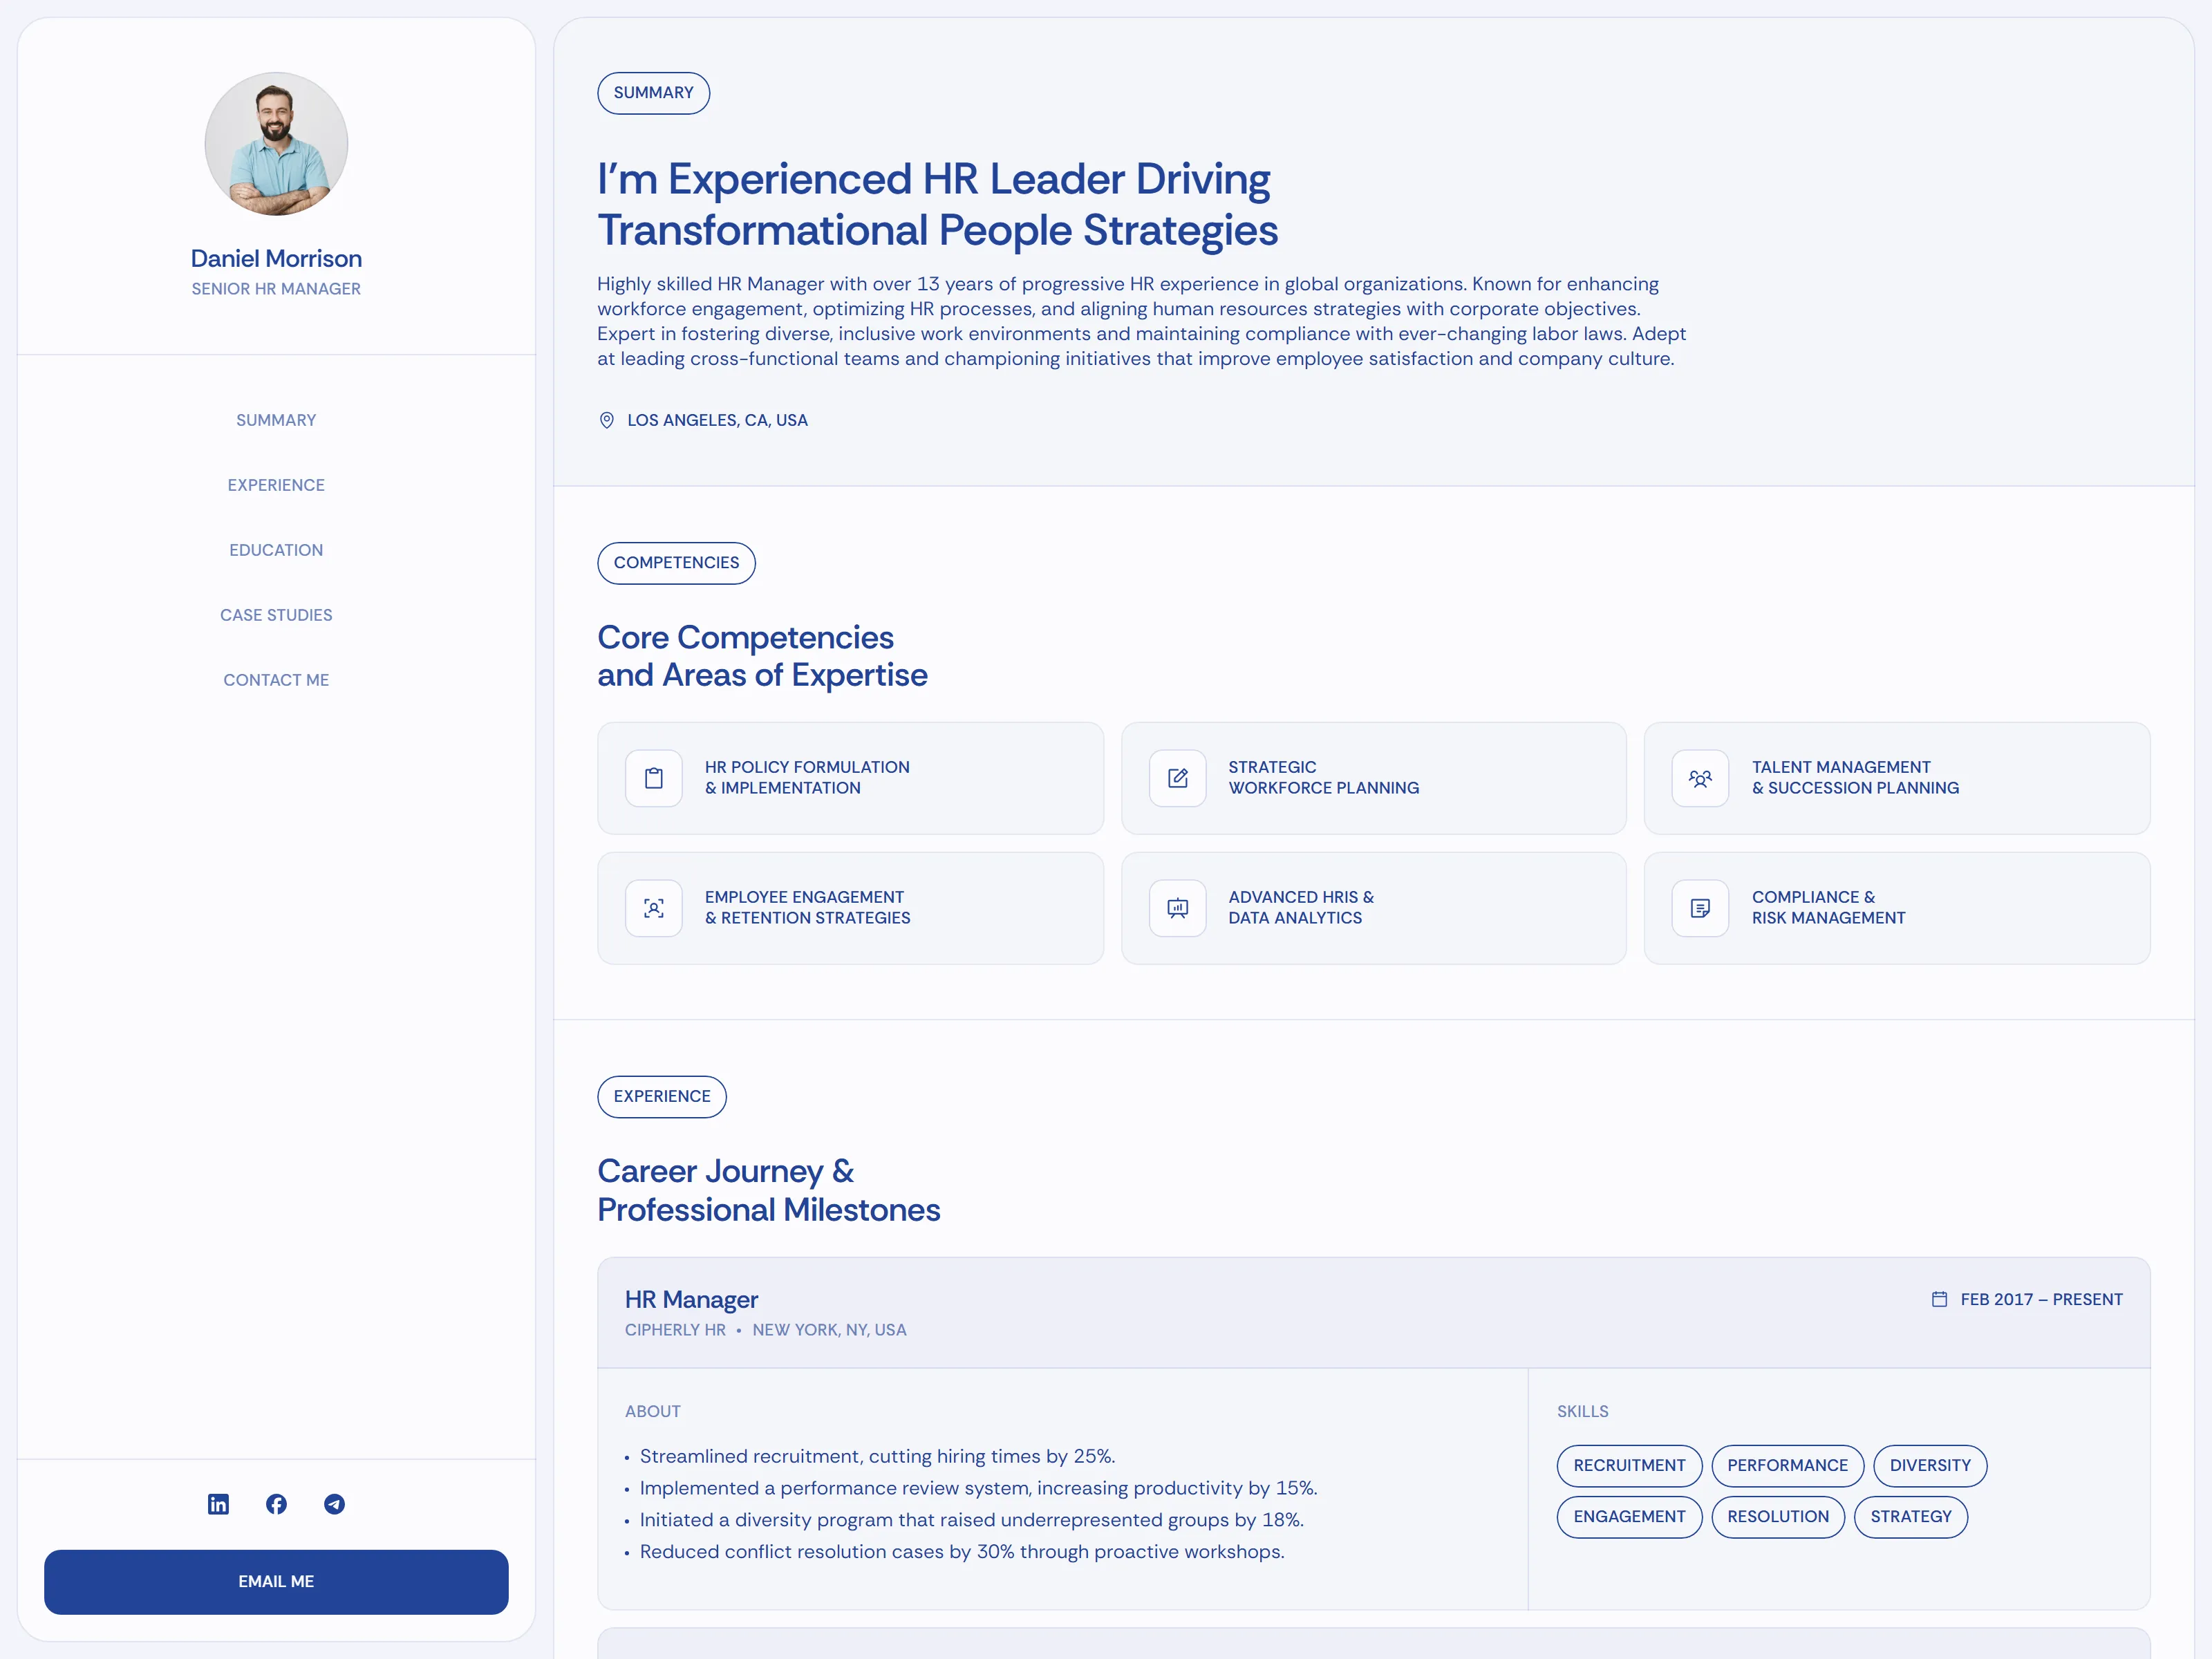The height and width of the screenshot is (1659, 2212).
Task: Click the Career Journey & Professional Milestones heading
Action: coord(768,1190)
